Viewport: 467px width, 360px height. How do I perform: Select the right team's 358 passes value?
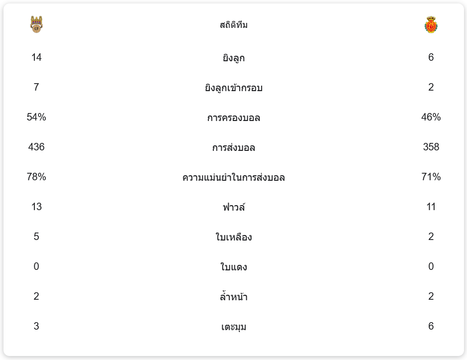click(431, 147)
